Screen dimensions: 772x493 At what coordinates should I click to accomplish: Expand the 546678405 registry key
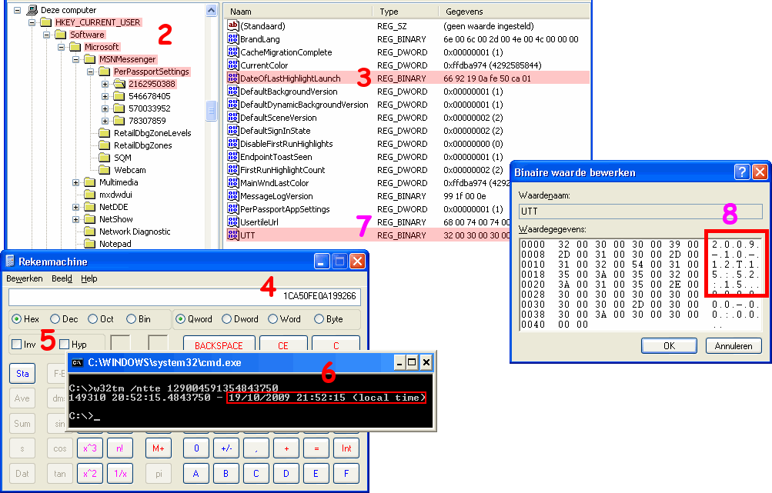[x=105, y=96]
